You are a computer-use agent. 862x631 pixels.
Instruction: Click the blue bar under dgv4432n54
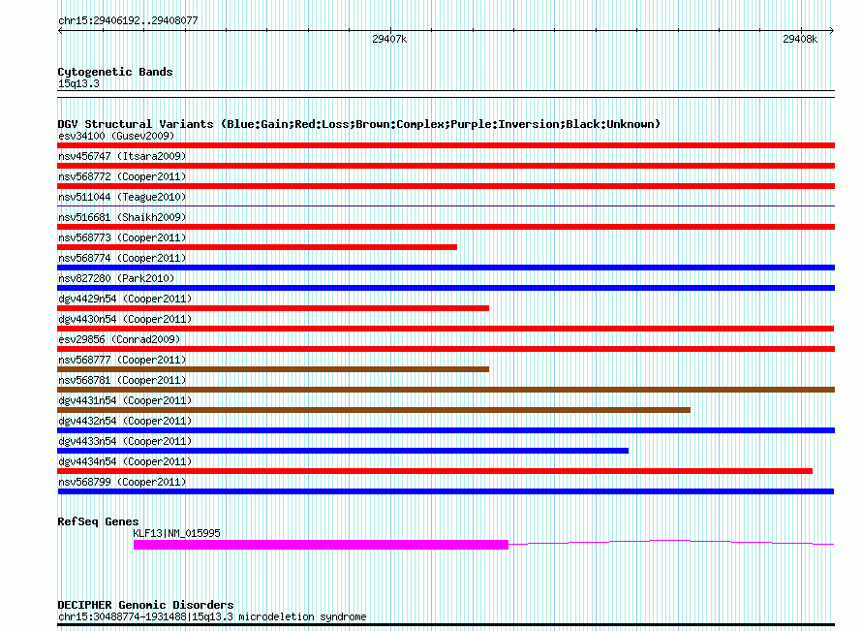coord(446,430)
